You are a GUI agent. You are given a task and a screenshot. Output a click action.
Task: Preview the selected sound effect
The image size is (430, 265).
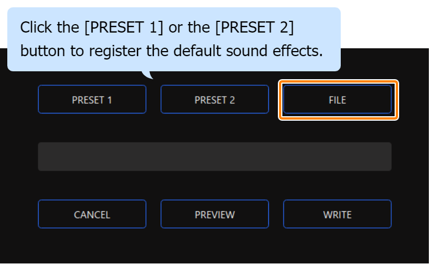click(x=214, y=214)
